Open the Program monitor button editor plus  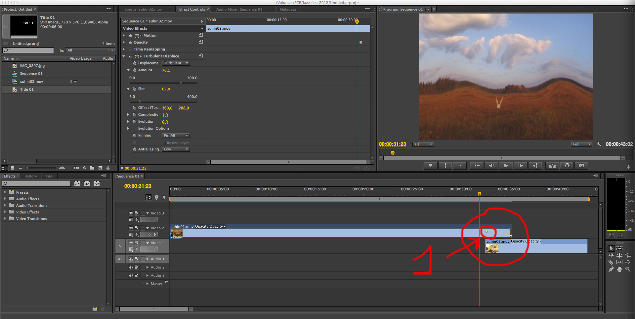pyautogui.click(x=628, y=167)
